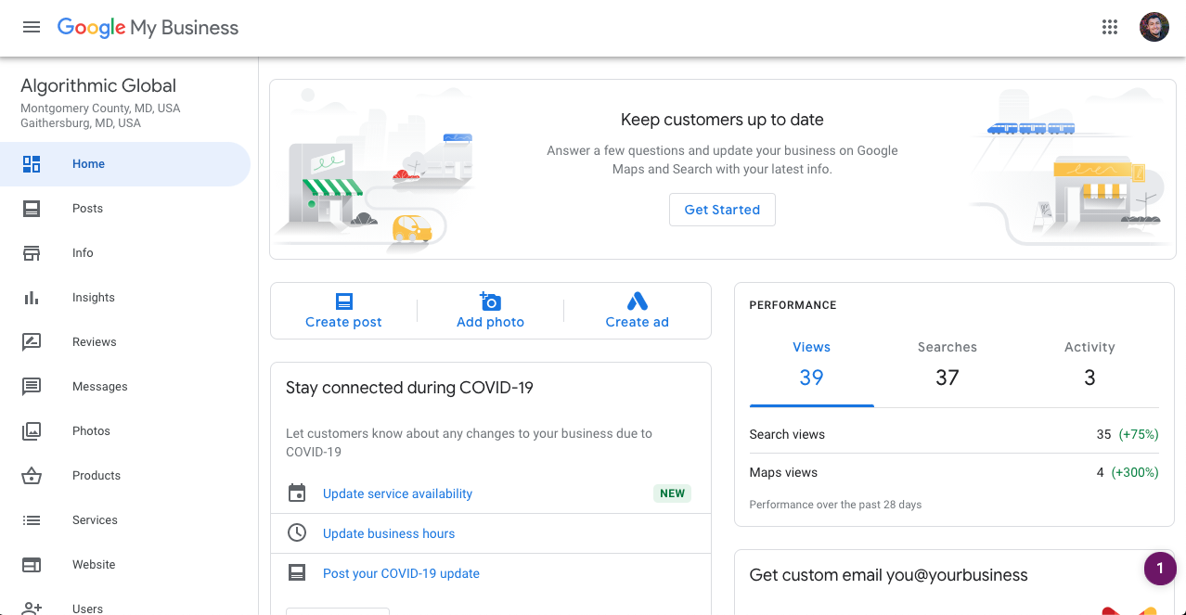
Task: Open Update business hours link
Action: [389, 533]
